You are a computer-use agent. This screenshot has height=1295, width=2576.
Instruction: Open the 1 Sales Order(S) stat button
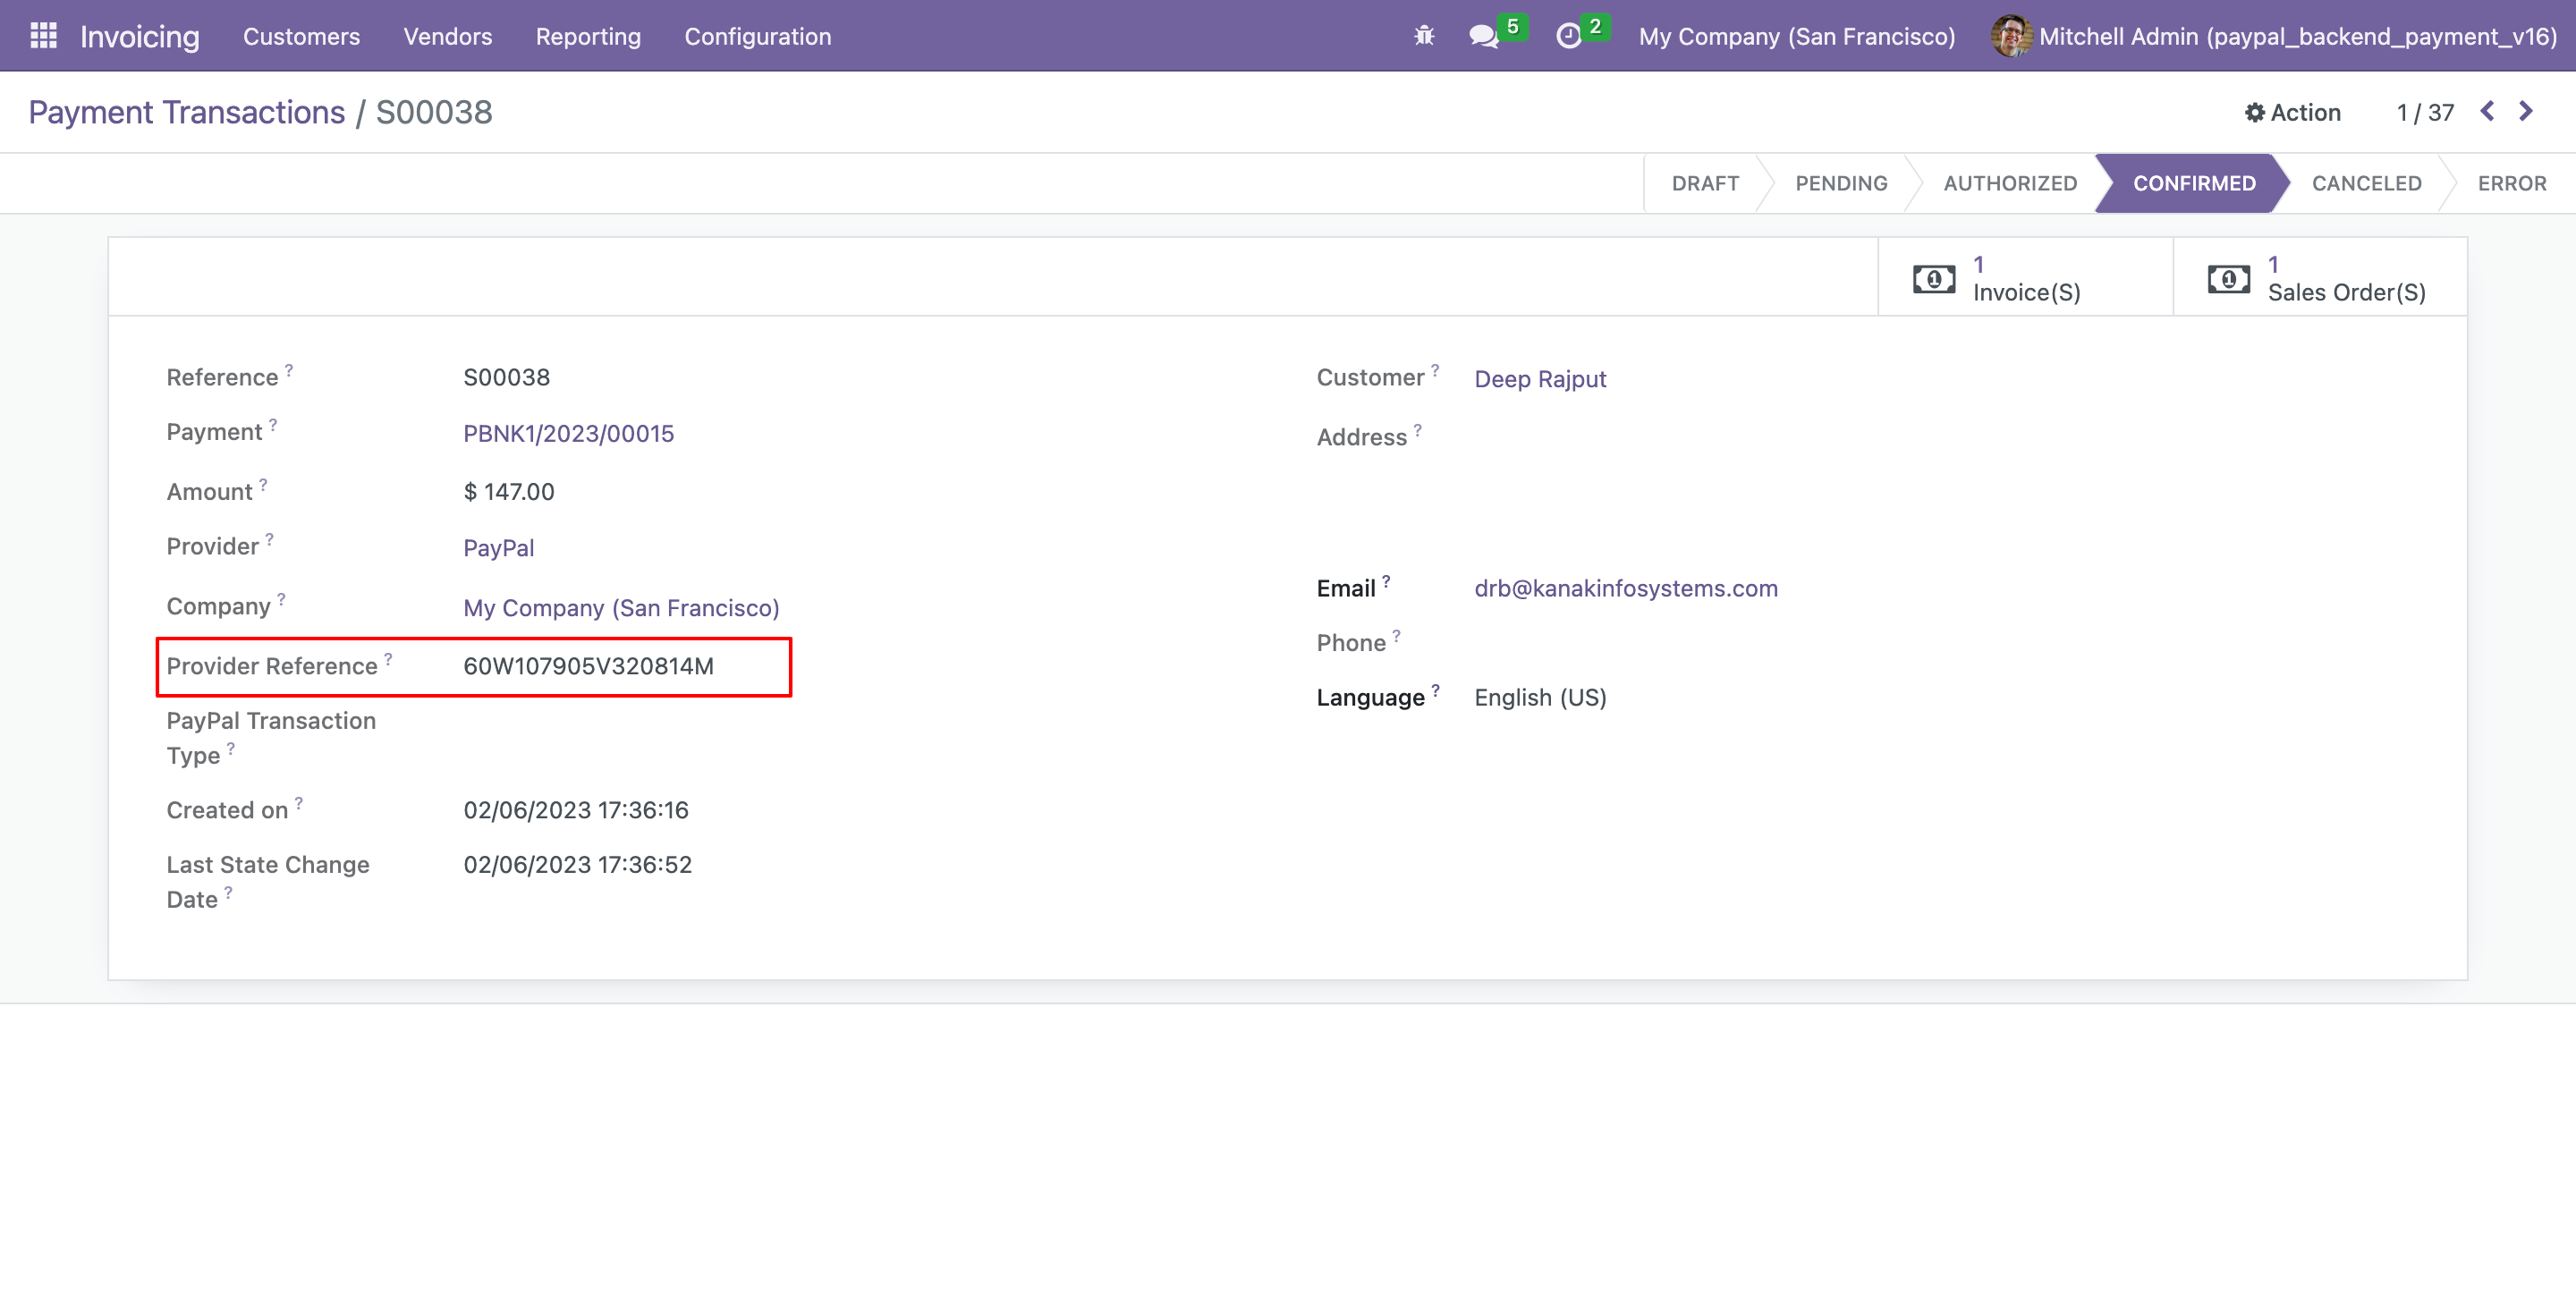click(x=2320, y=277)
